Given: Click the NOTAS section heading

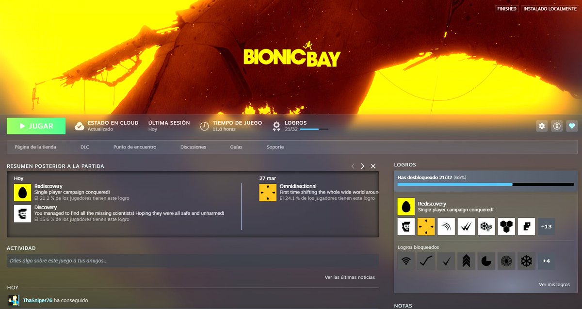Looking at the screenshot, I should point(403,306).
